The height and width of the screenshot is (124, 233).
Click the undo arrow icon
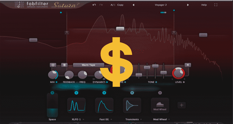tap(94, 5)
